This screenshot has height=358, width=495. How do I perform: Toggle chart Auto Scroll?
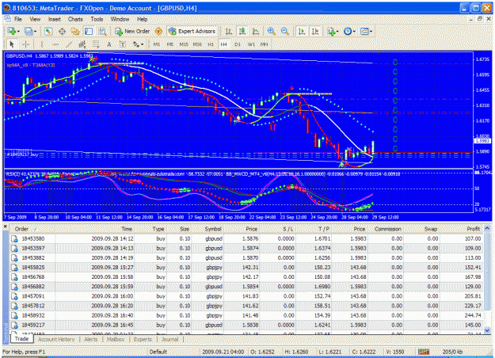(x=302, y=31)
